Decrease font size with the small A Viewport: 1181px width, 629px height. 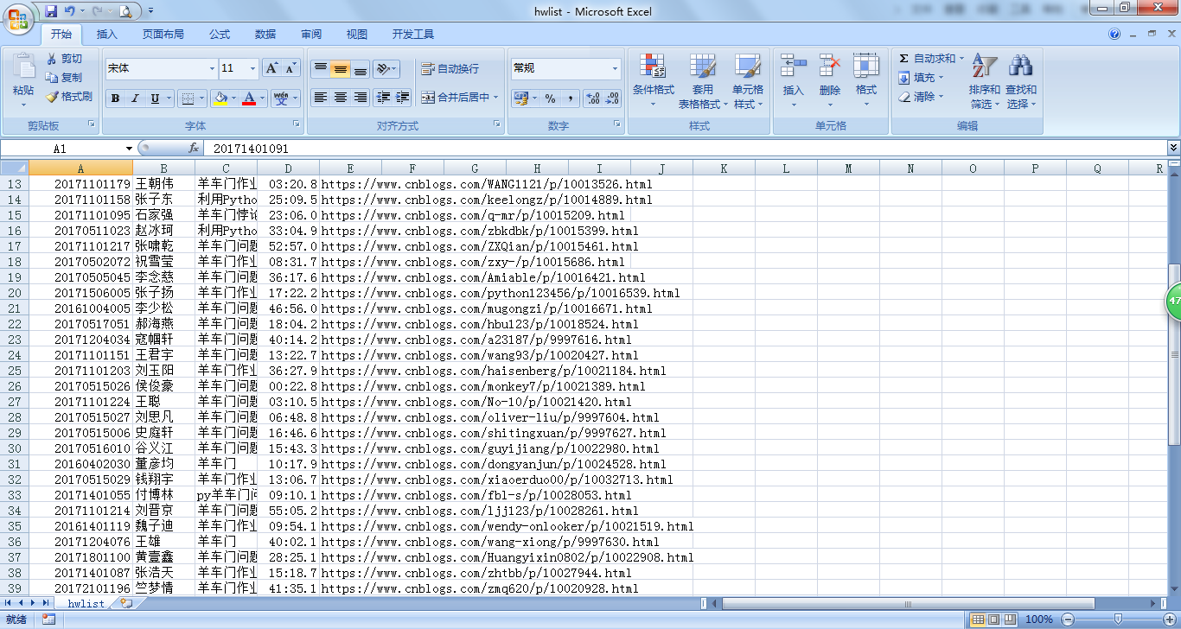tap(290, 68)
